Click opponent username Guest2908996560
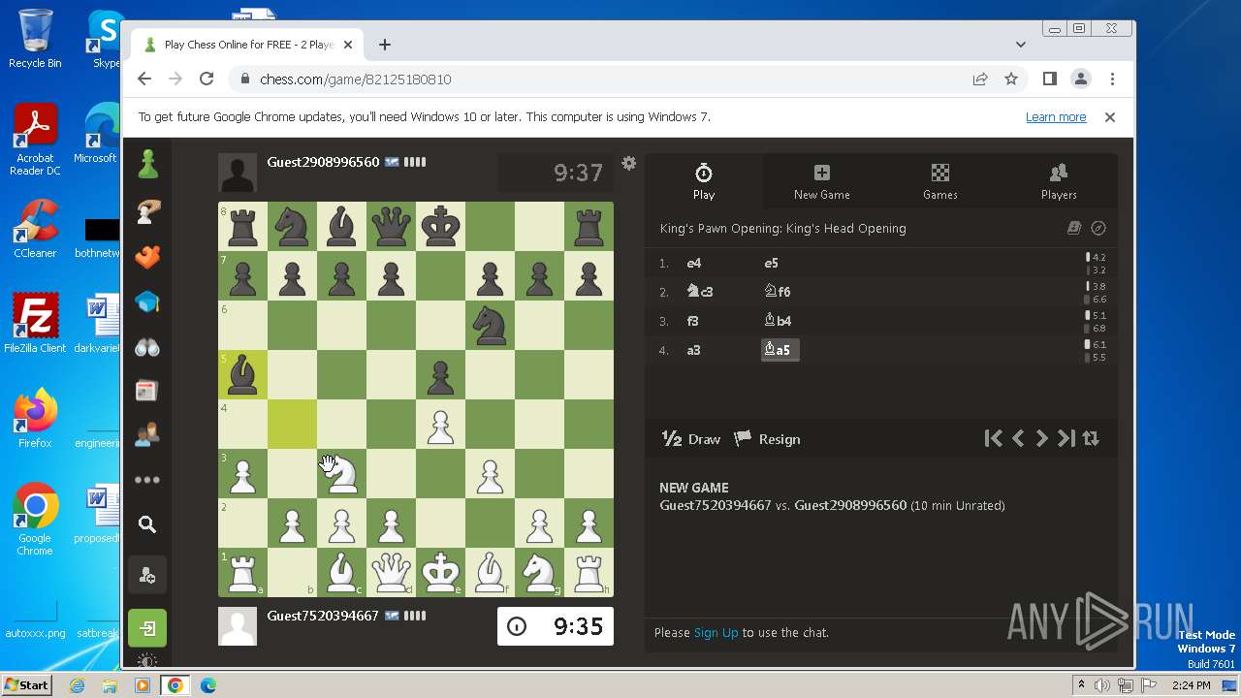 [x=323, y=162]
